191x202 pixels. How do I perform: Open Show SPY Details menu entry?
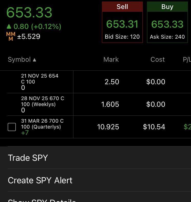pos(42,200)
